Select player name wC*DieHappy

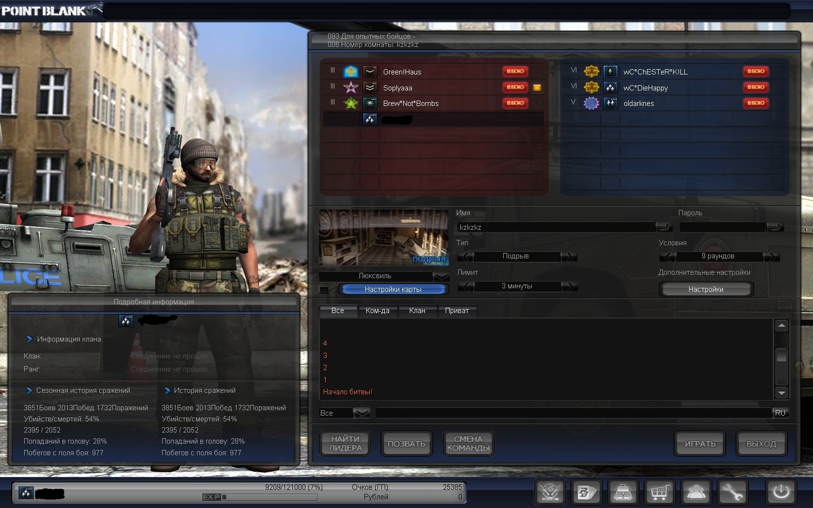(646, 88)
